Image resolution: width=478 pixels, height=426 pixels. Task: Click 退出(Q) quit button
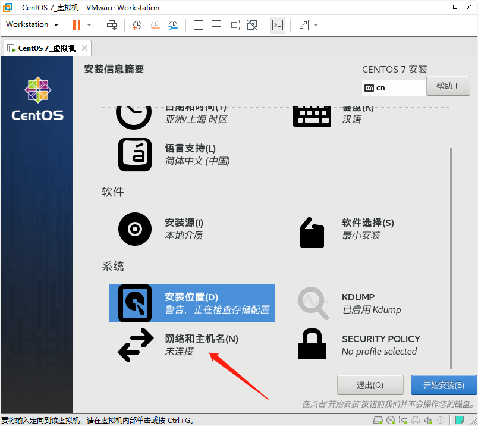[370, 385]
